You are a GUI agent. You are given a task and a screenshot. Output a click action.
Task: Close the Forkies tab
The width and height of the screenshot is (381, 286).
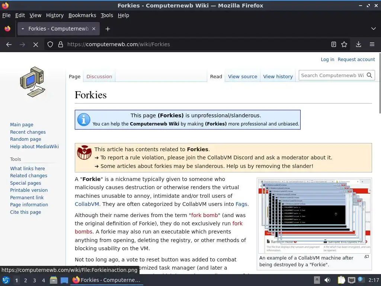[94, 29]
